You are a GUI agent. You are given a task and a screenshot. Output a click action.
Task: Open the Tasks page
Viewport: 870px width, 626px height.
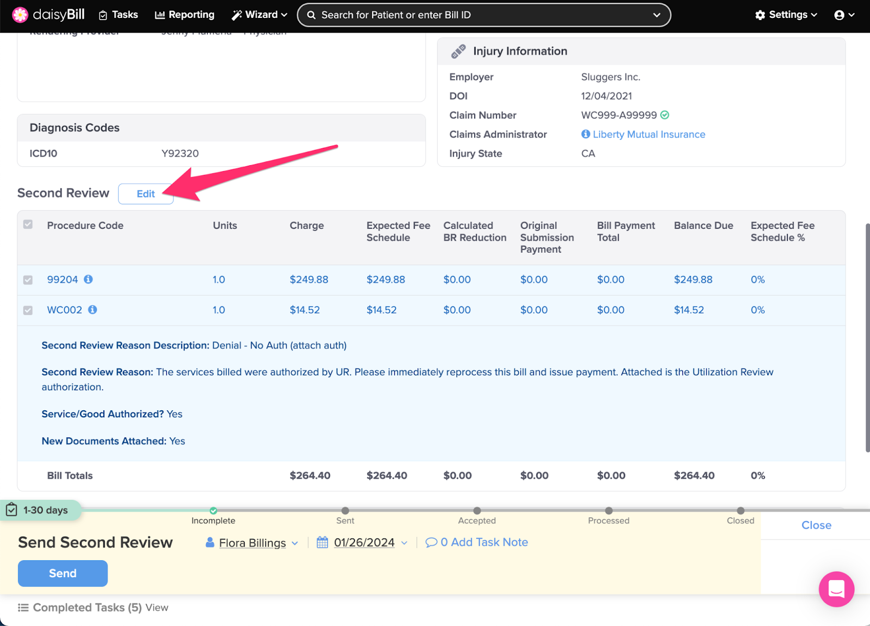[119, 15]
